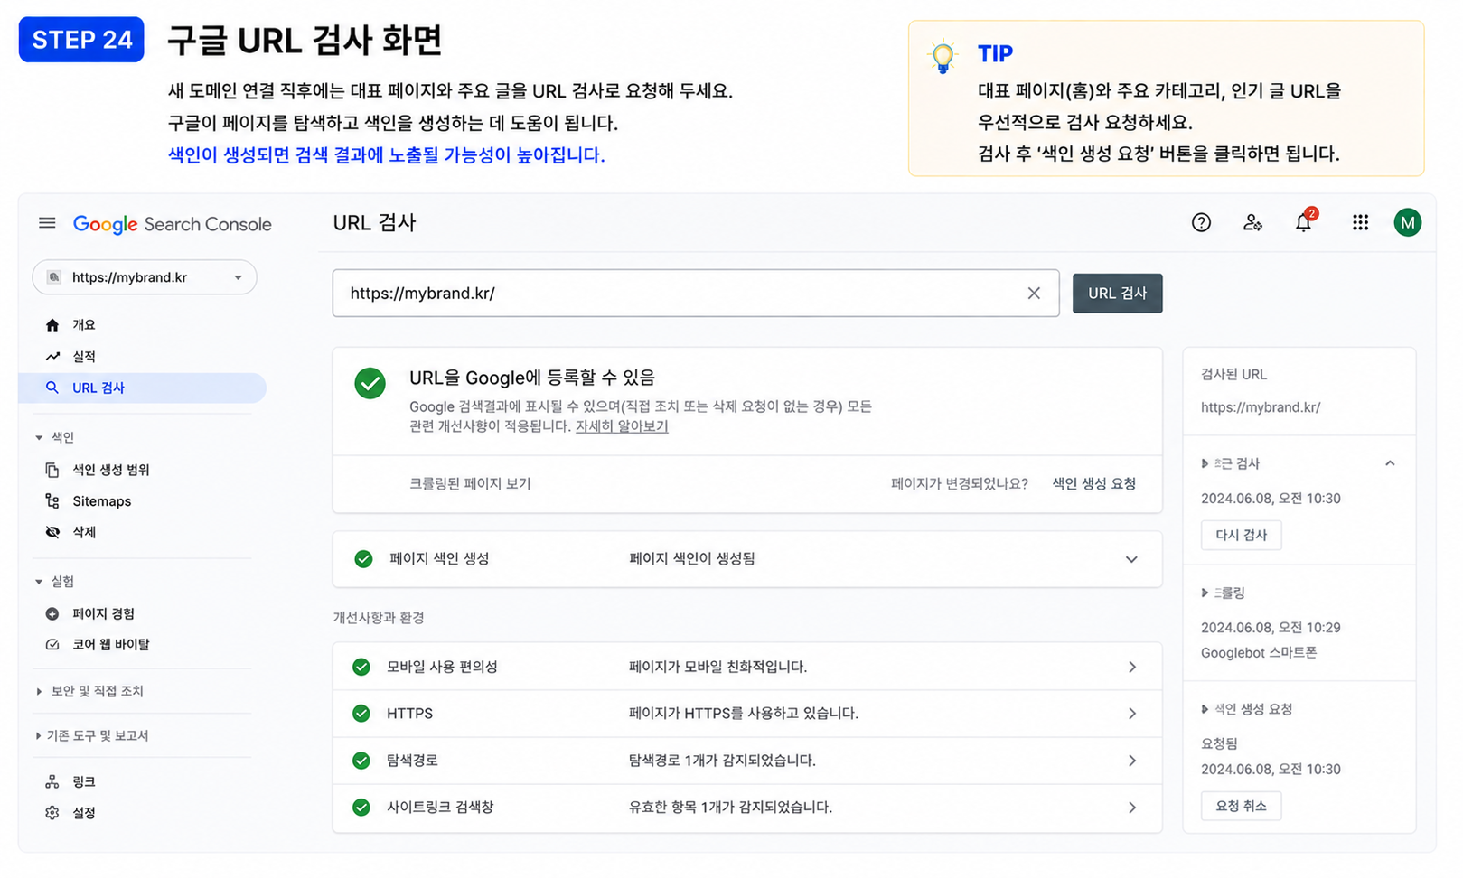Click the 페이지 경험 plus-circle icon

pos(52,613)
